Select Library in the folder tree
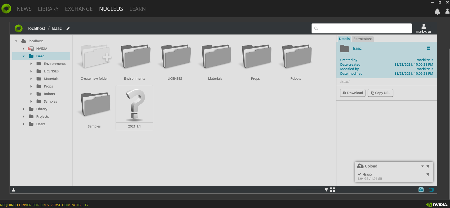 tap(42, 109)
